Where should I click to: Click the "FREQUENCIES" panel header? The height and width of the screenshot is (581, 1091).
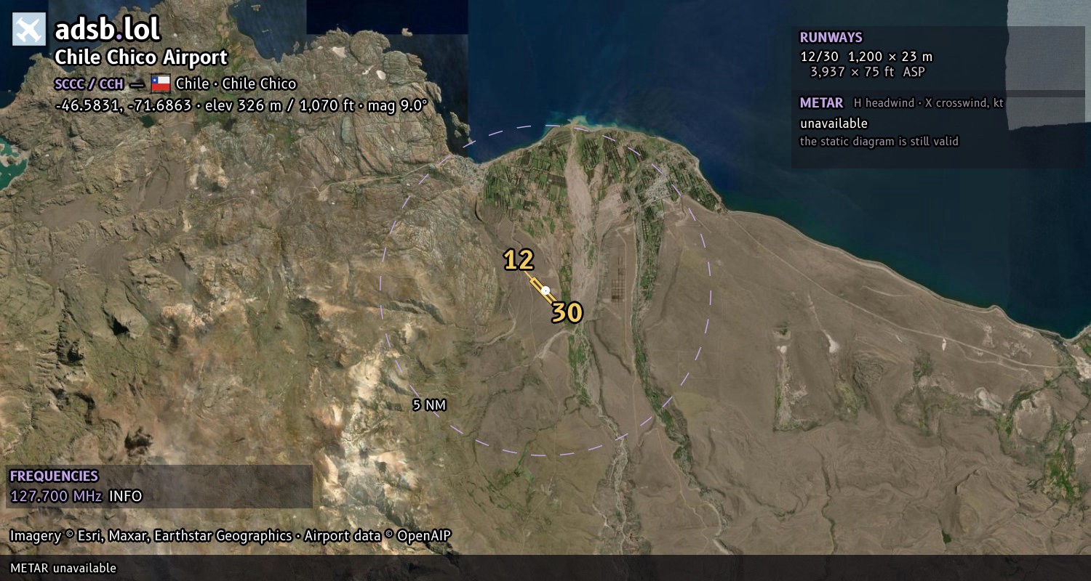tap(54, 476)
